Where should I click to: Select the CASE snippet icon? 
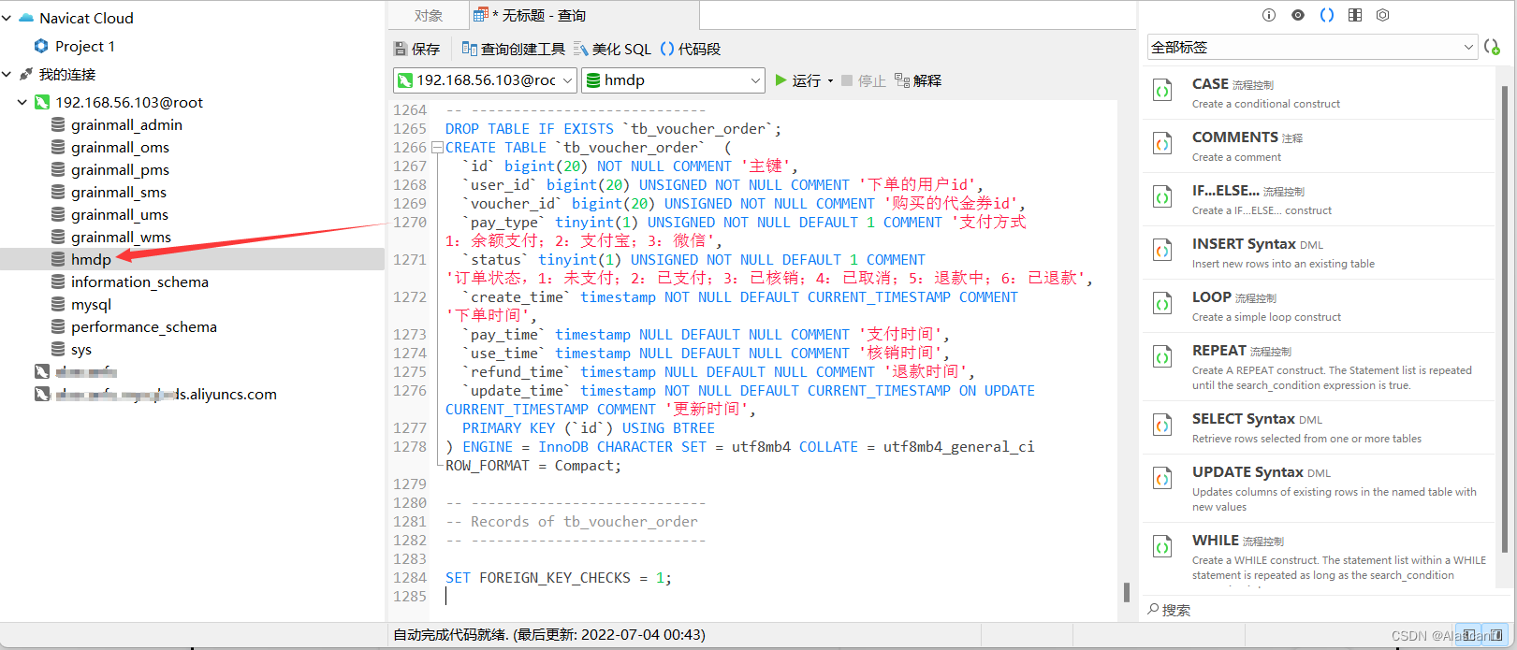(1162, 91)
